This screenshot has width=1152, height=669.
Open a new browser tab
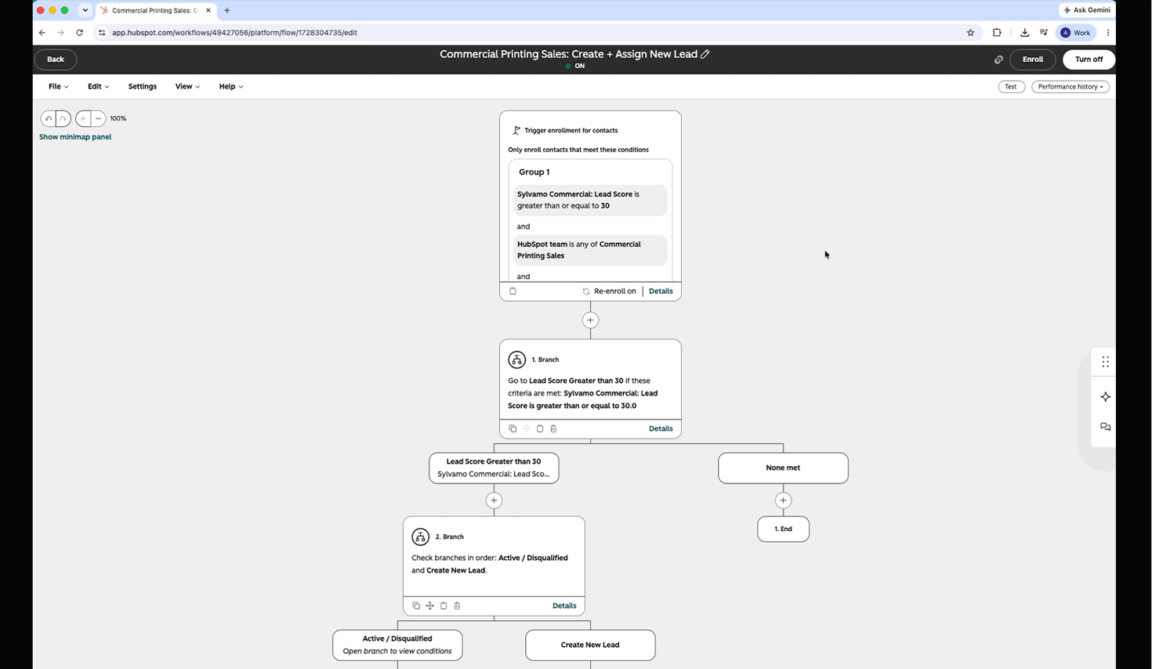pos(227,11)
